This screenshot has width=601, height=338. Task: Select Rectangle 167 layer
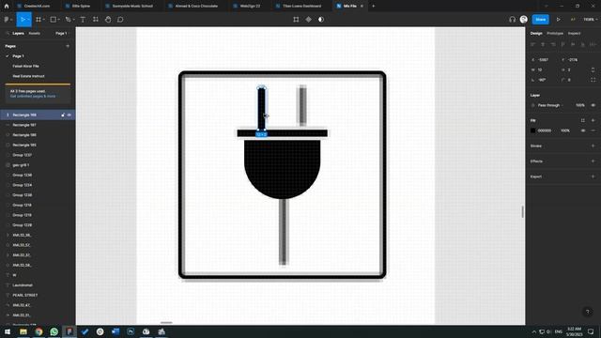(38, 125)
